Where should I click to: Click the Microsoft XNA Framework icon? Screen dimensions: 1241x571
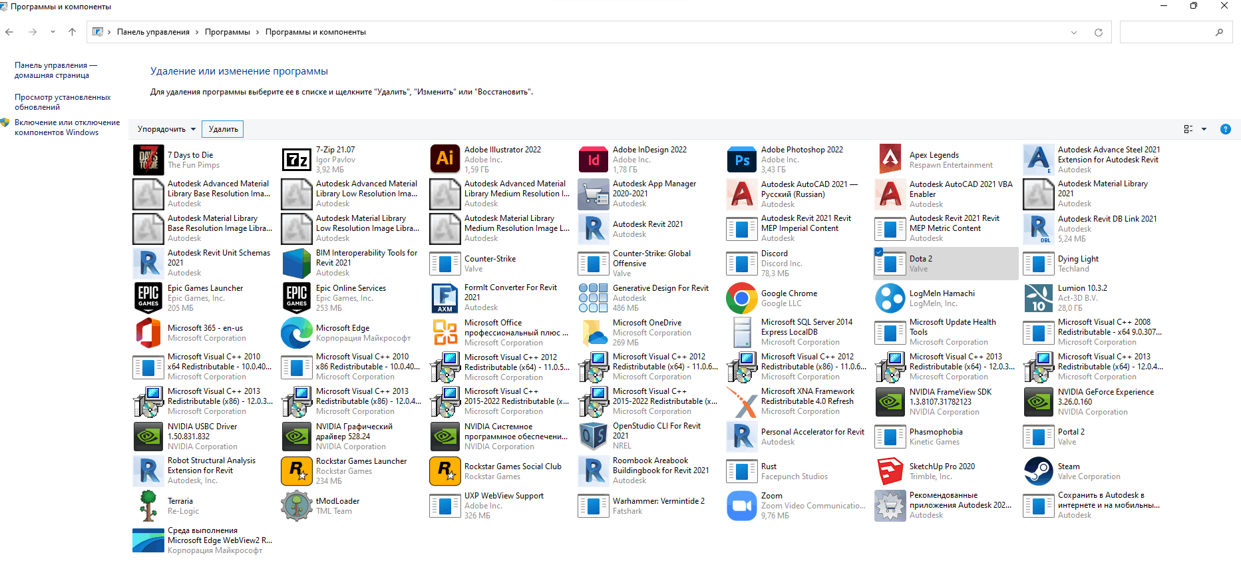coord(742,402)
